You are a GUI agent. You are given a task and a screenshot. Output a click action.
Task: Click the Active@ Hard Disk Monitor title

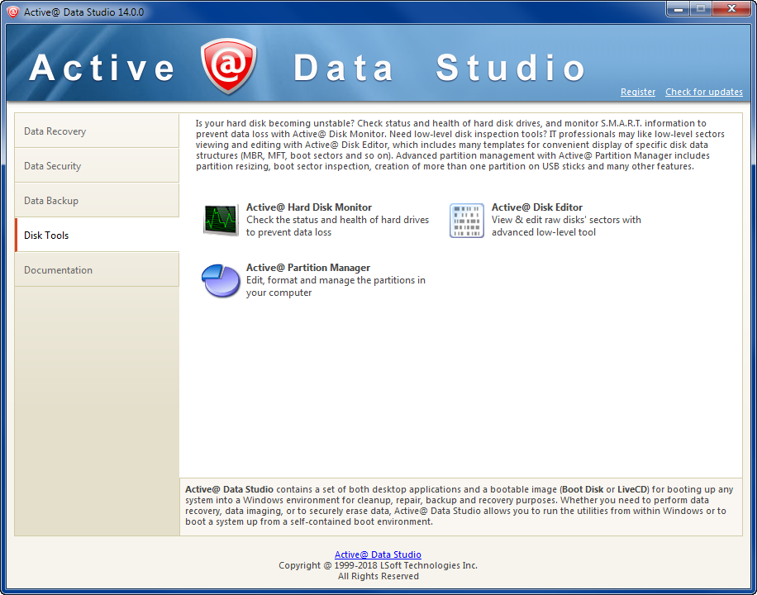[309, 207]
